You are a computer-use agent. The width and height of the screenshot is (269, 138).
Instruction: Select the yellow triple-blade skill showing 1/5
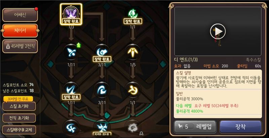coord(133,52)
